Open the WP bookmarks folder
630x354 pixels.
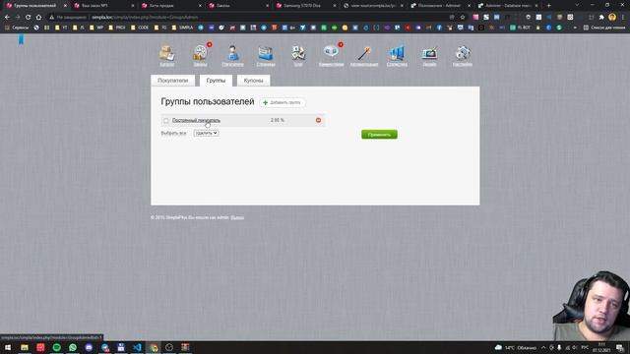click(x=97, y=28)
